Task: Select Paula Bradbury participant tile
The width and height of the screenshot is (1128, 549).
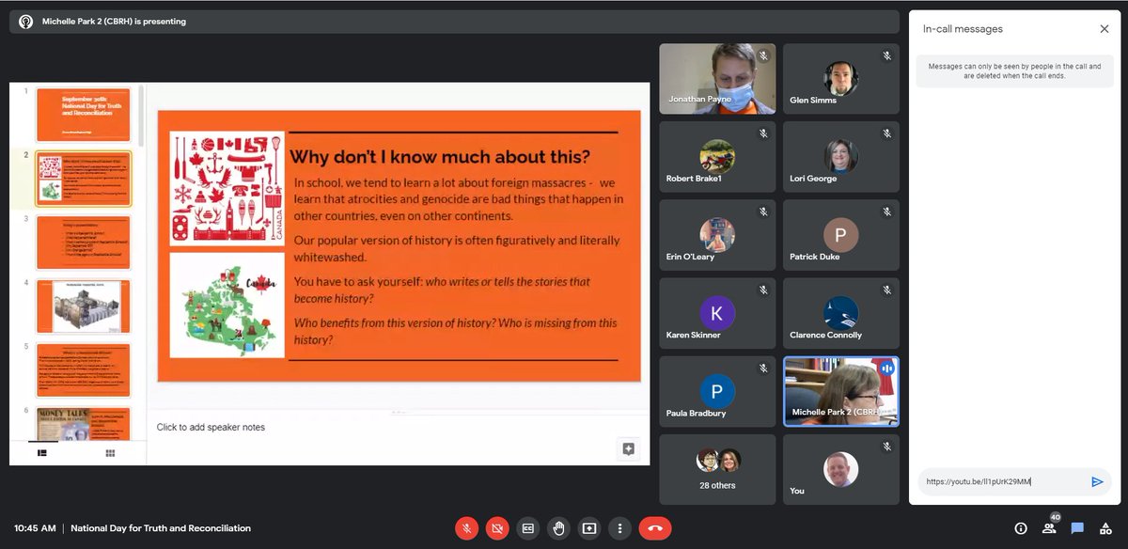Action: (717, 391)
